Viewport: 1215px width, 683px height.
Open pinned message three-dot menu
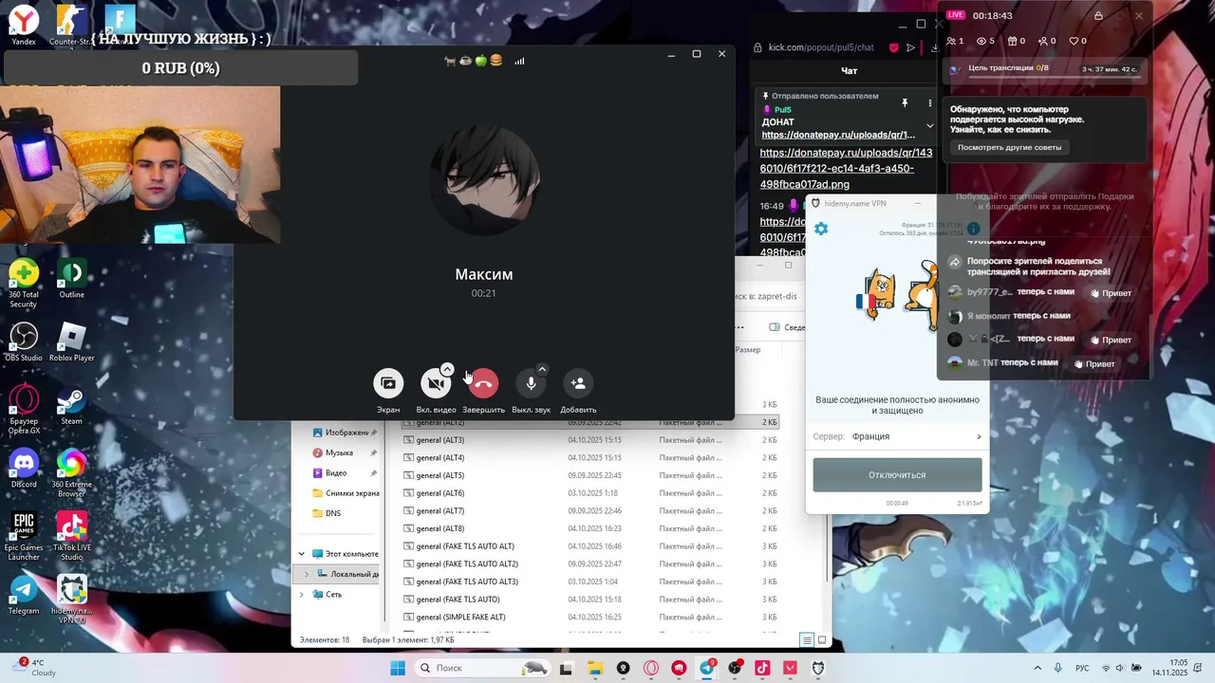click(x=931, y=102)
